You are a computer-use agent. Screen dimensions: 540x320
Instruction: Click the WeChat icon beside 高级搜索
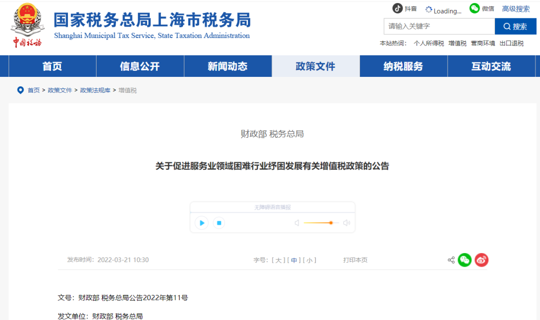[474, 8]
